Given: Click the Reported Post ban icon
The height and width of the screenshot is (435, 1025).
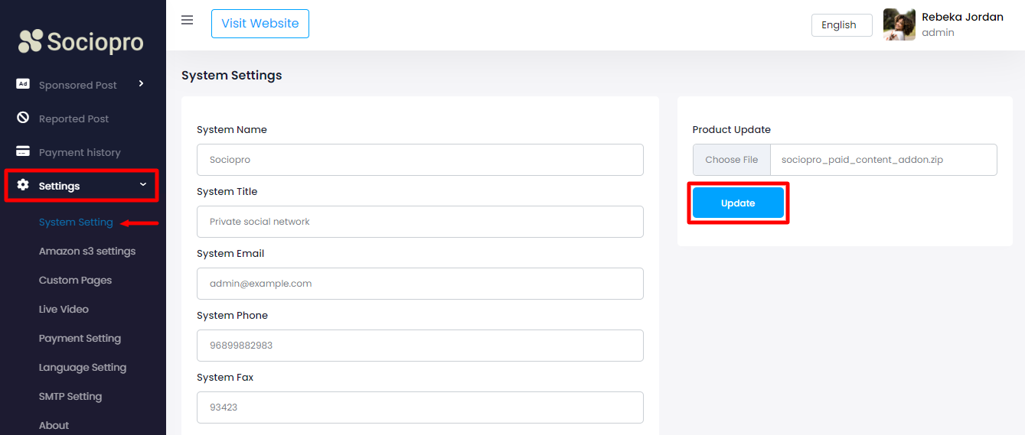Looking at the screenshot, I should coord(23,118).
